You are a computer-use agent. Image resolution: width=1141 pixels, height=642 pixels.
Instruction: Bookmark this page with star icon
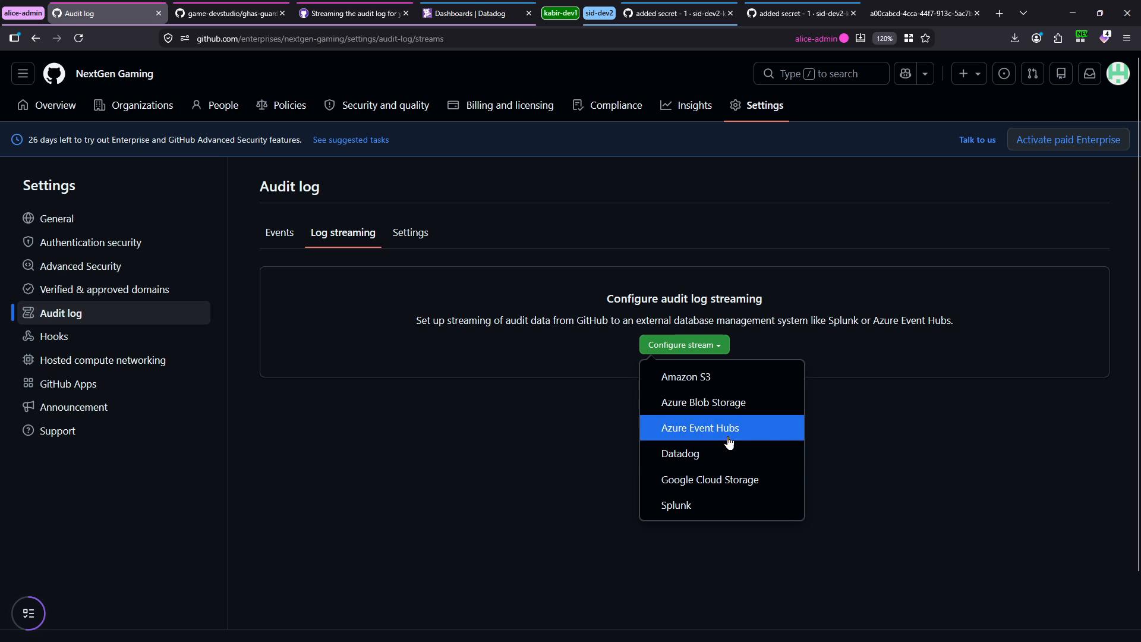point(925,38)
